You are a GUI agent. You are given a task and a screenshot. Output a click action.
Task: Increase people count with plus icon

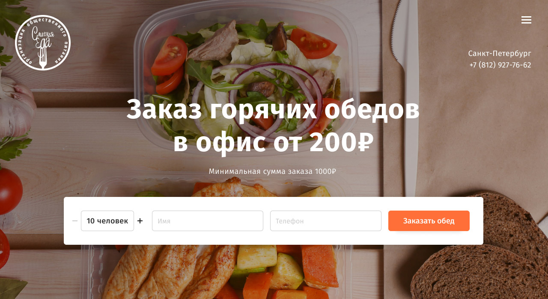click(140, 221)
